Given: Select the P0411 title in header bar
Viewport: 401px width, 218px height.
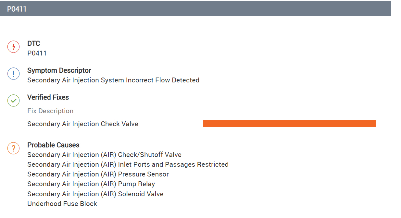Looking at the screenshot, I should pos(17,9).
